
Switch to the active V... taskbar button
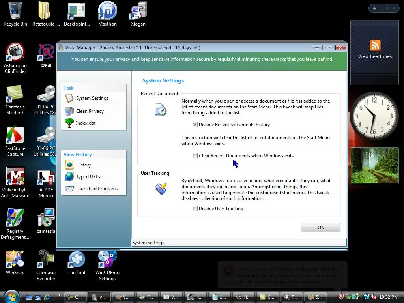point(99,297)
